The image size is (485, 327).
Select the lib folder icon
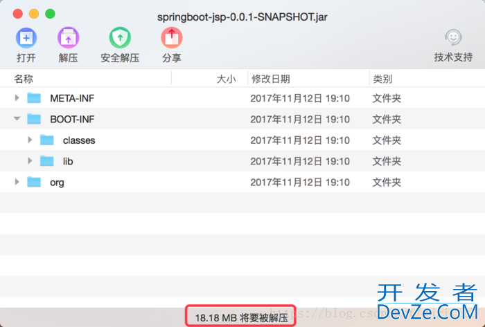(47, 161)
